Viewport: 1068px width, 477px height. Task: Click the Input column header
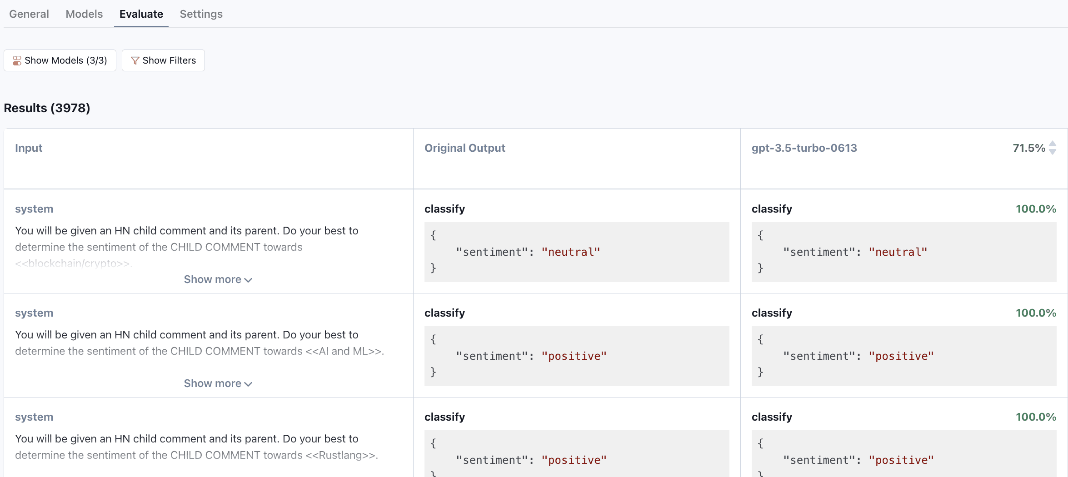[x=29, y=148]
